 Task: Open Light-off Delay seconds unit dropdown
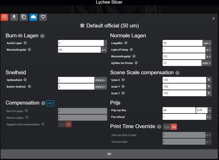[x=208, y=50]
